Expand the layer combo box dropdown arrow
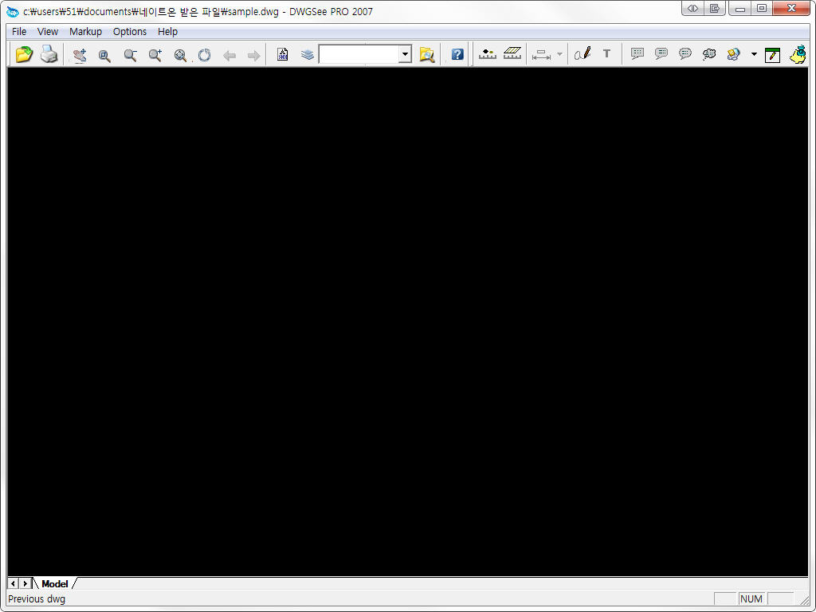This screenshot has width=816, height=612. click(x=405, y=54)
